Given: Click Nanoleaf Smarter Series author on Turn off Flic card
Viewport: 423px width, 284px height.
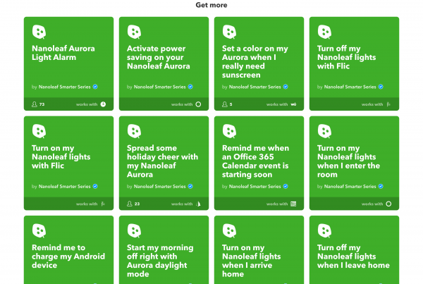Looking at the screenshot, I should (350, 87).
